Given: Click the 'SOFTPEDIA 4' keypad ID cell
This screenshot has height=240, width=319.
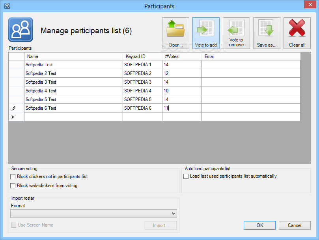Looking at the screenshot, I should 142,91.
